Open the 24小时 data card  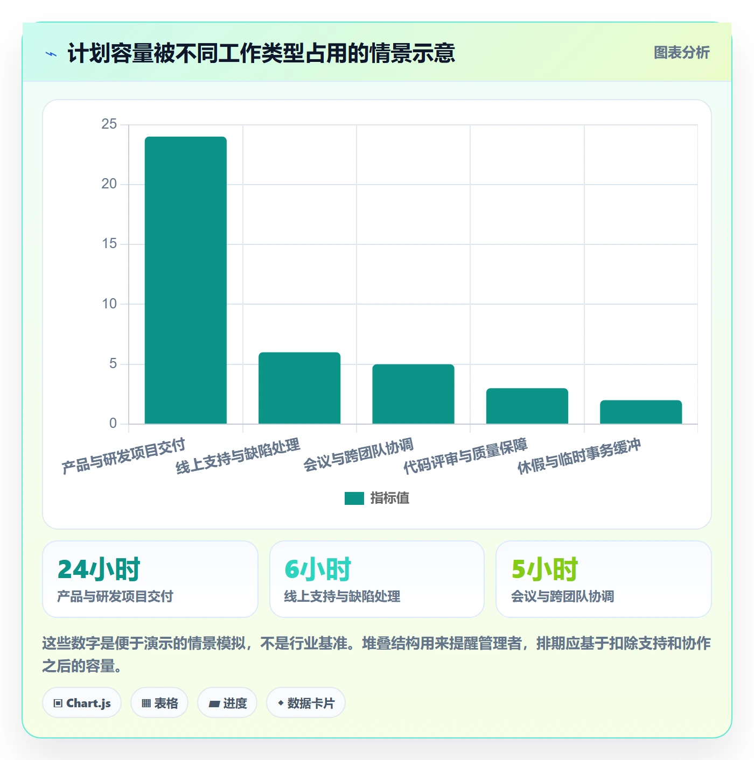(150, 579)
